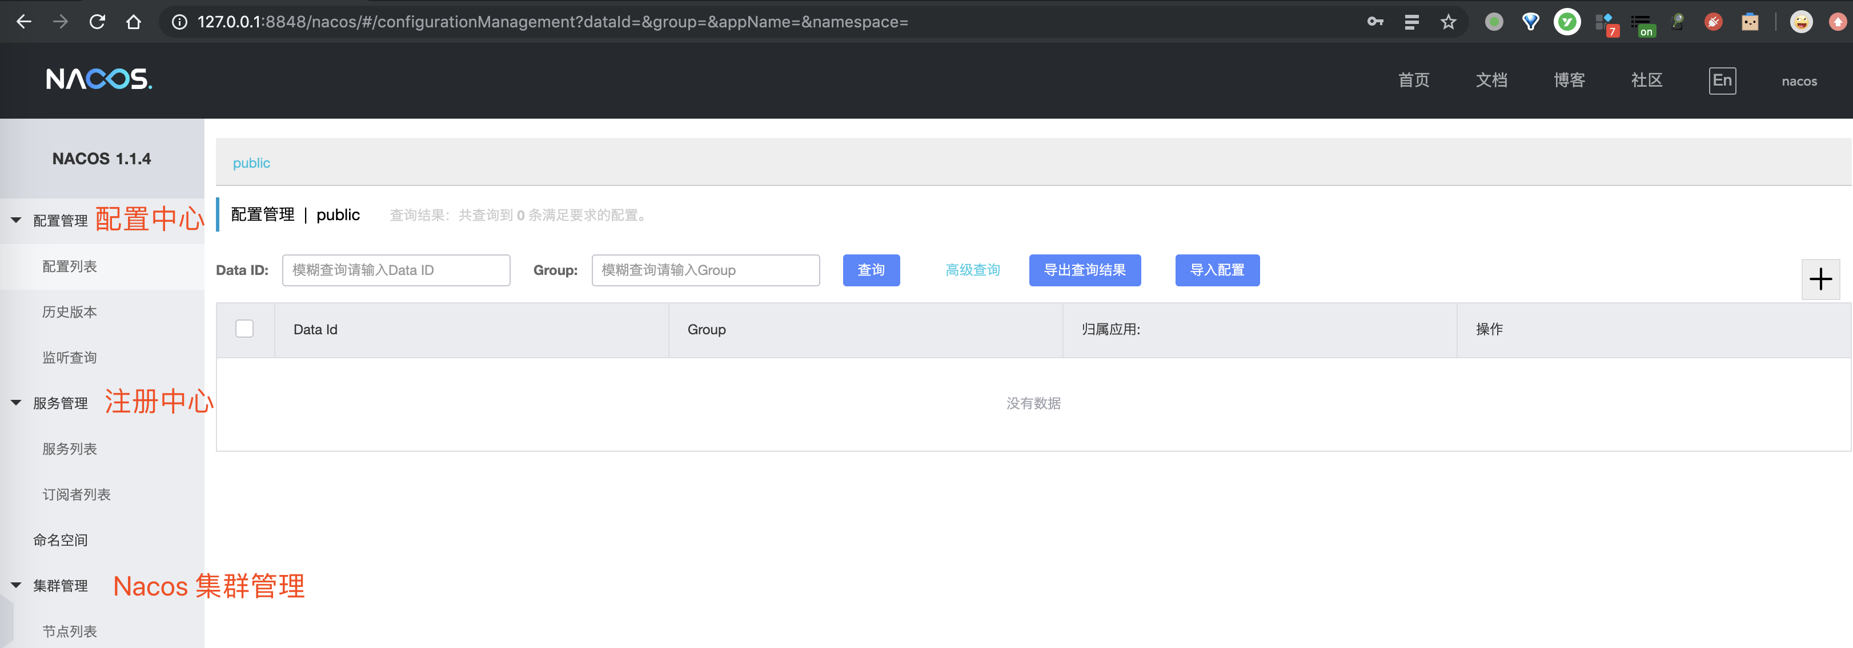Collapse the 集群管理 section
This screenshot has height=648, width=1853.
[x=16, y=585]
